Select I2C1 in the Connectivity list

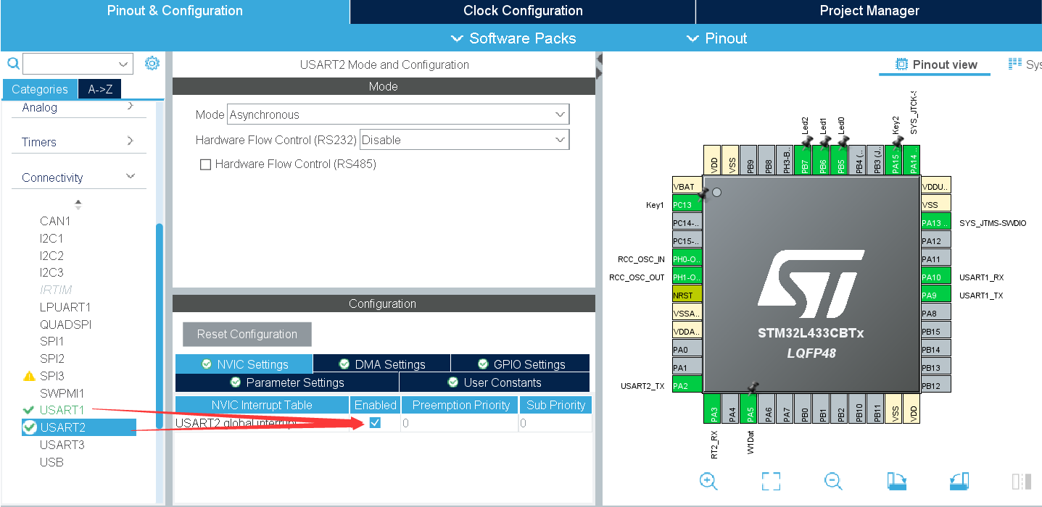click(x=51, y=238)
